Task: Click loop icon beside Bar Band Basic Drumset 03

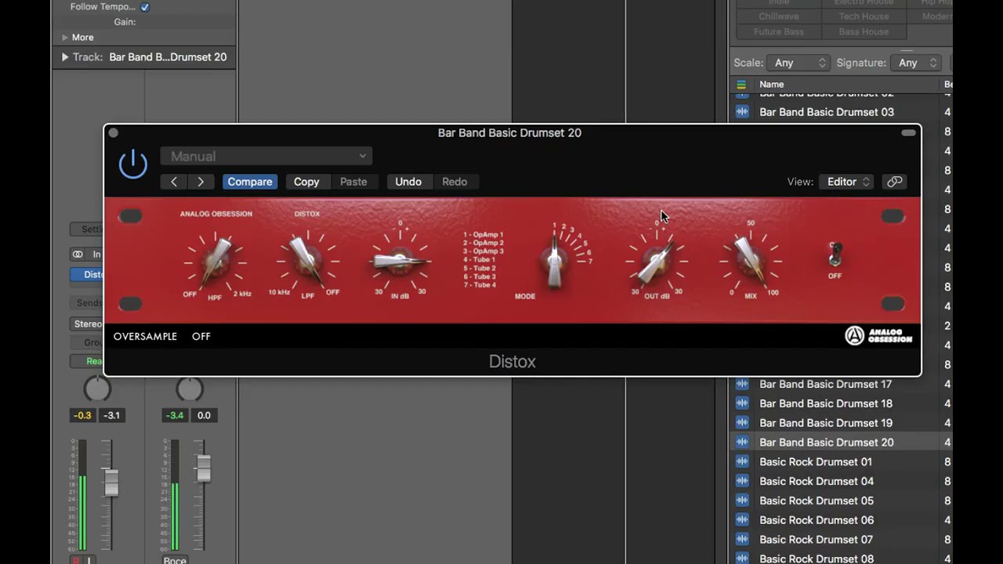Action: tap(741, 112)
